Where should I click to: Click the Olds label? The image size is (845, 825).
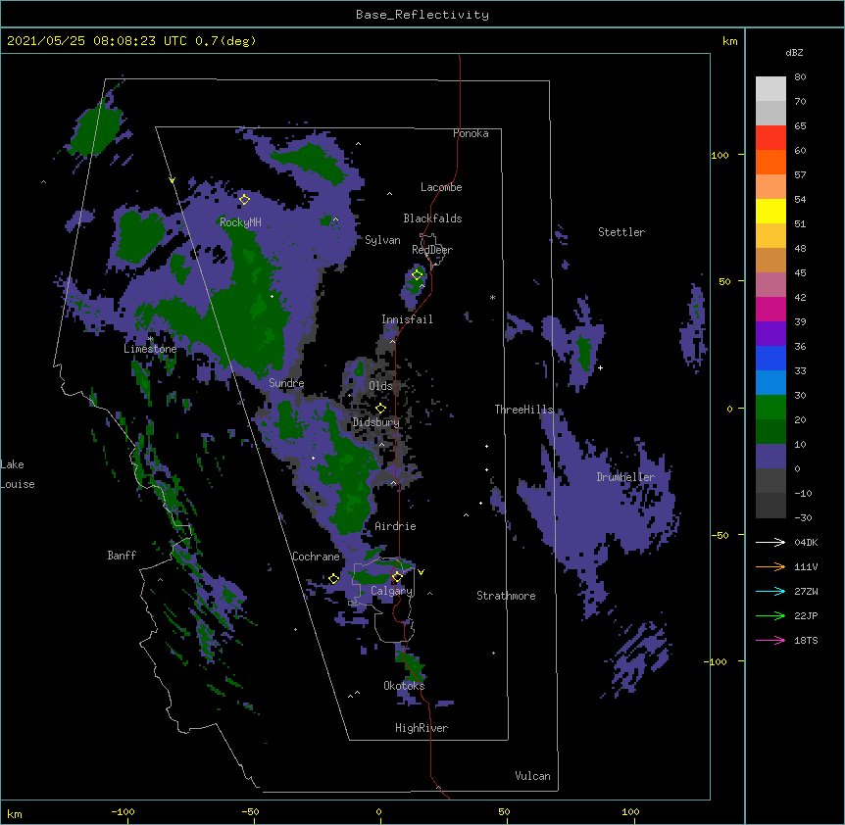[380, 386]
